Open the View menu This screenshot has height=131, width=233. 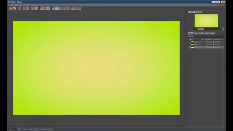pyautogui.click(x=21, y=5)
